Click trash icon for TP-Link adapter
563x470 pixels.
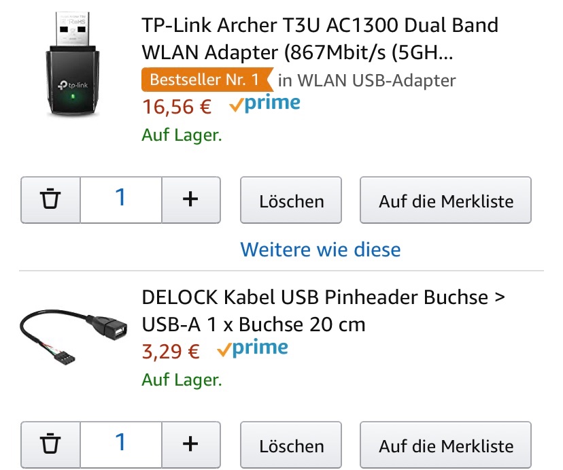pyautogui.click(x=51, y=200)
